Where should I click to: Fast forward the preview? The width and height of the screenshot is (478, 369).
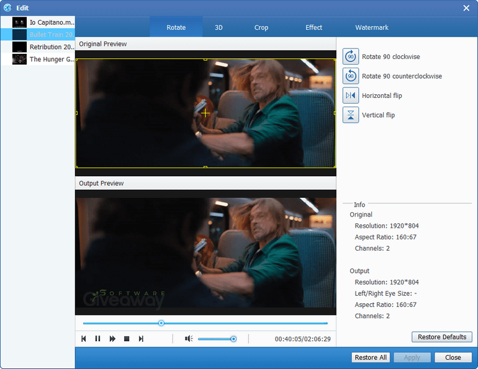[x=112, y=339]
